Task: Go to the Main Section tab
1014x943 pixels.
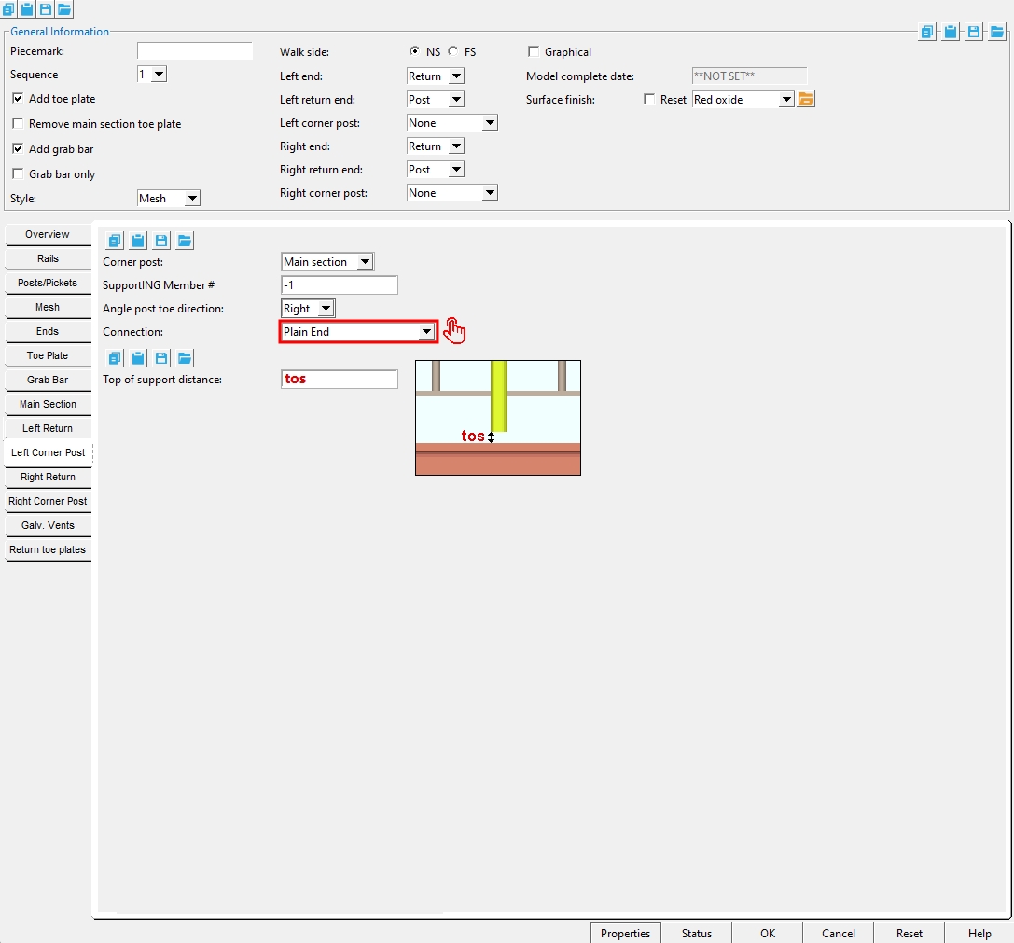Action: 48,404
